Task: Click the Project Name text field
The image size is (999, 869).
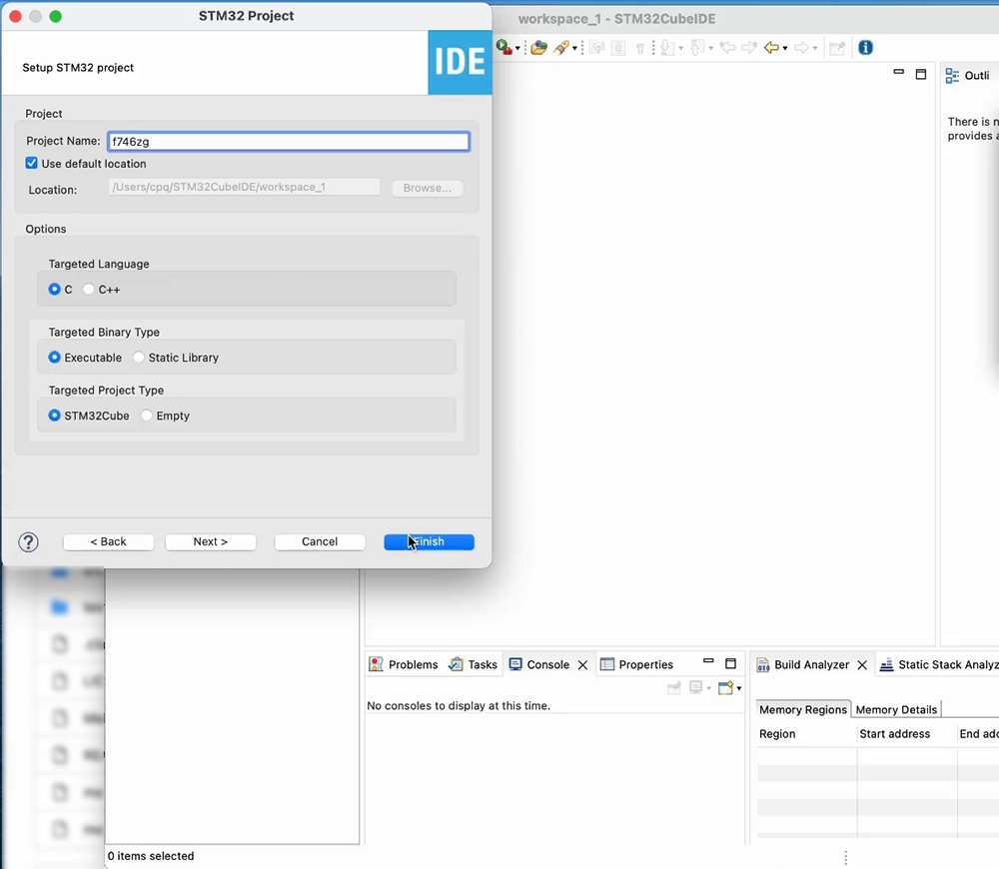Action: 288,142
